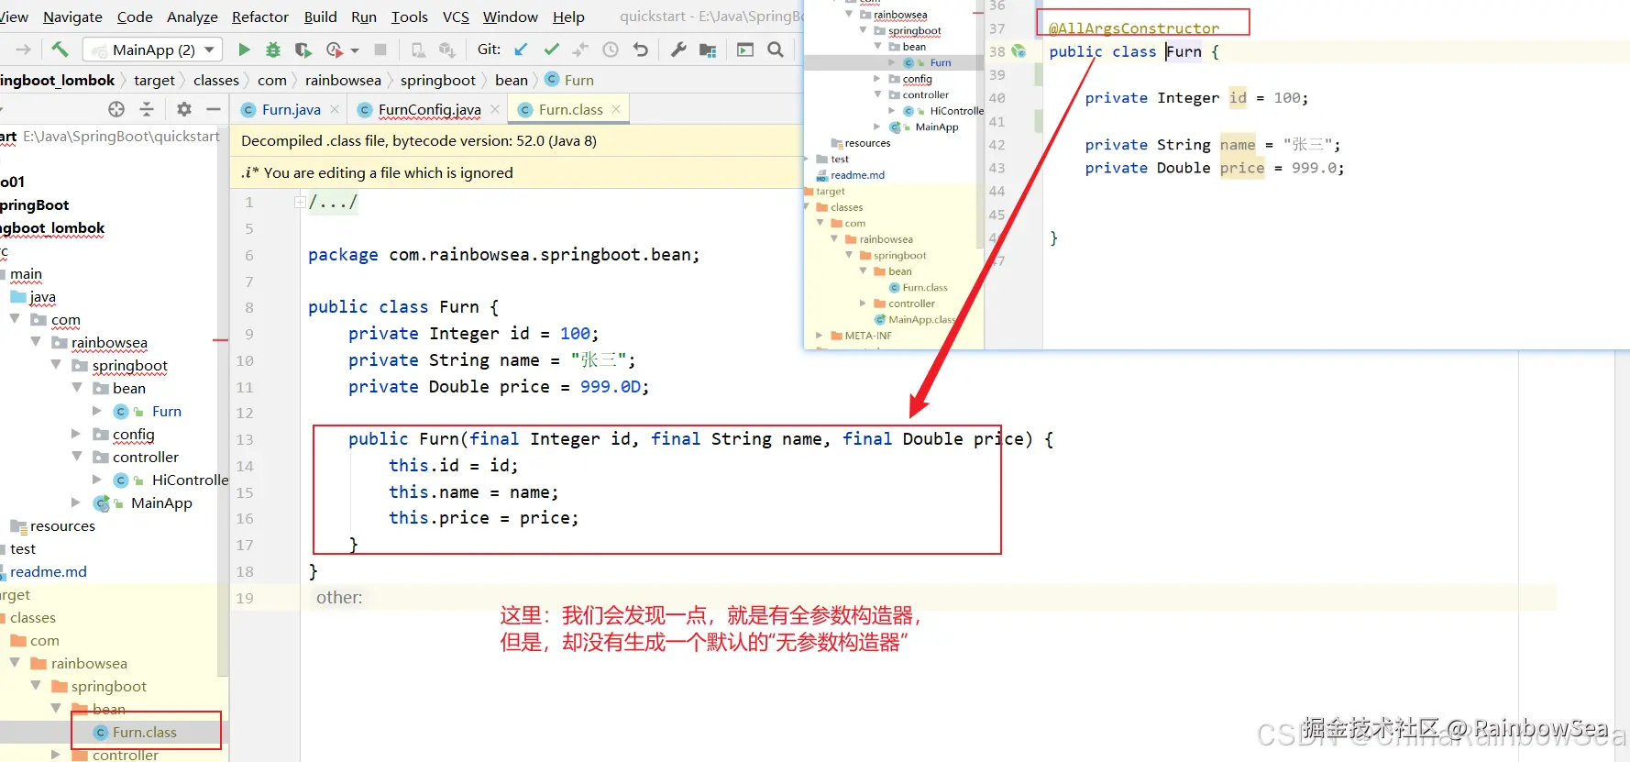Click the Profiler run icon
The image size is (1630, 762).
tap(335, 50)
